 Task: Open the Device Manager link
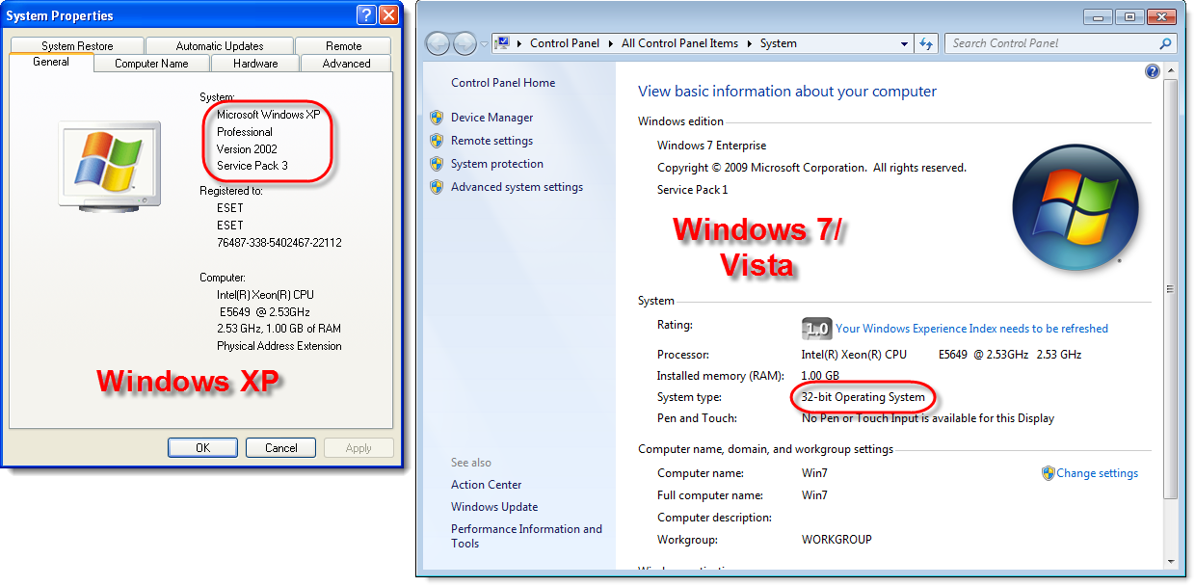[x=491, y=118]
